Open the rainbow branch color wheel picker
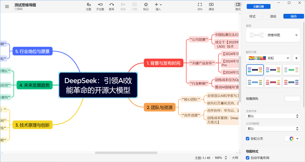Screen dimensions: 305x162 [x=293, y=139]
